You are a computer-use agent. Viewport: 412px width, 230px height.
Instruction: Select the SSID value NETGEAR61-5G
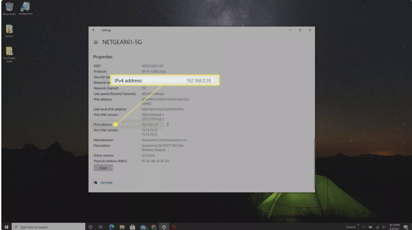click(x=152, y=66)
